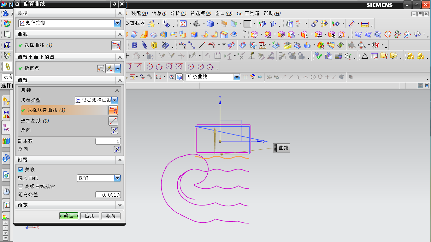Click the yellow stacked blocks icon at toolbar end
The width and height of the screenshot is (431, 242).
[x=420, y=56]
